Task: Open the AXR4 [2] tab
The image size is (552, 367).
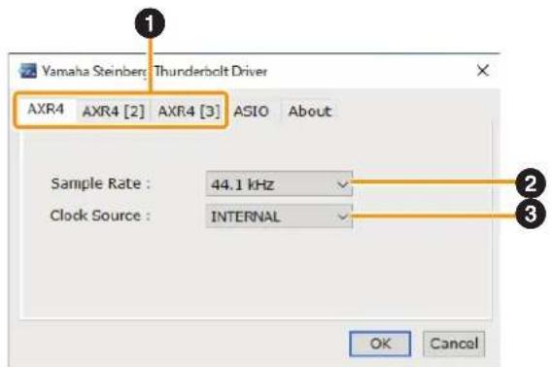Action: tap(114, 112)
